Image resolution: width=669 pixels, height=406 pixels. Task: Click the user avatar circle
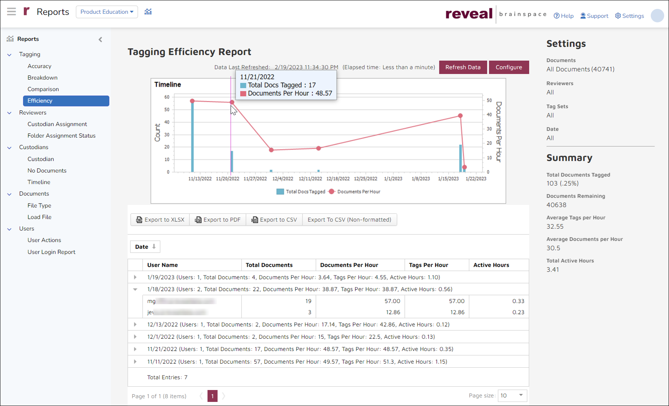click(x=657, y=16)
